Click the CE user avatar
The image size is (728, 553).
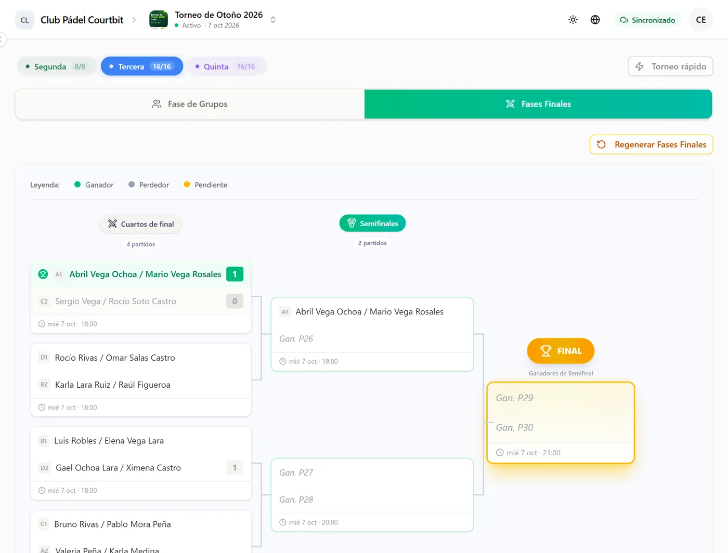[700, 20]
